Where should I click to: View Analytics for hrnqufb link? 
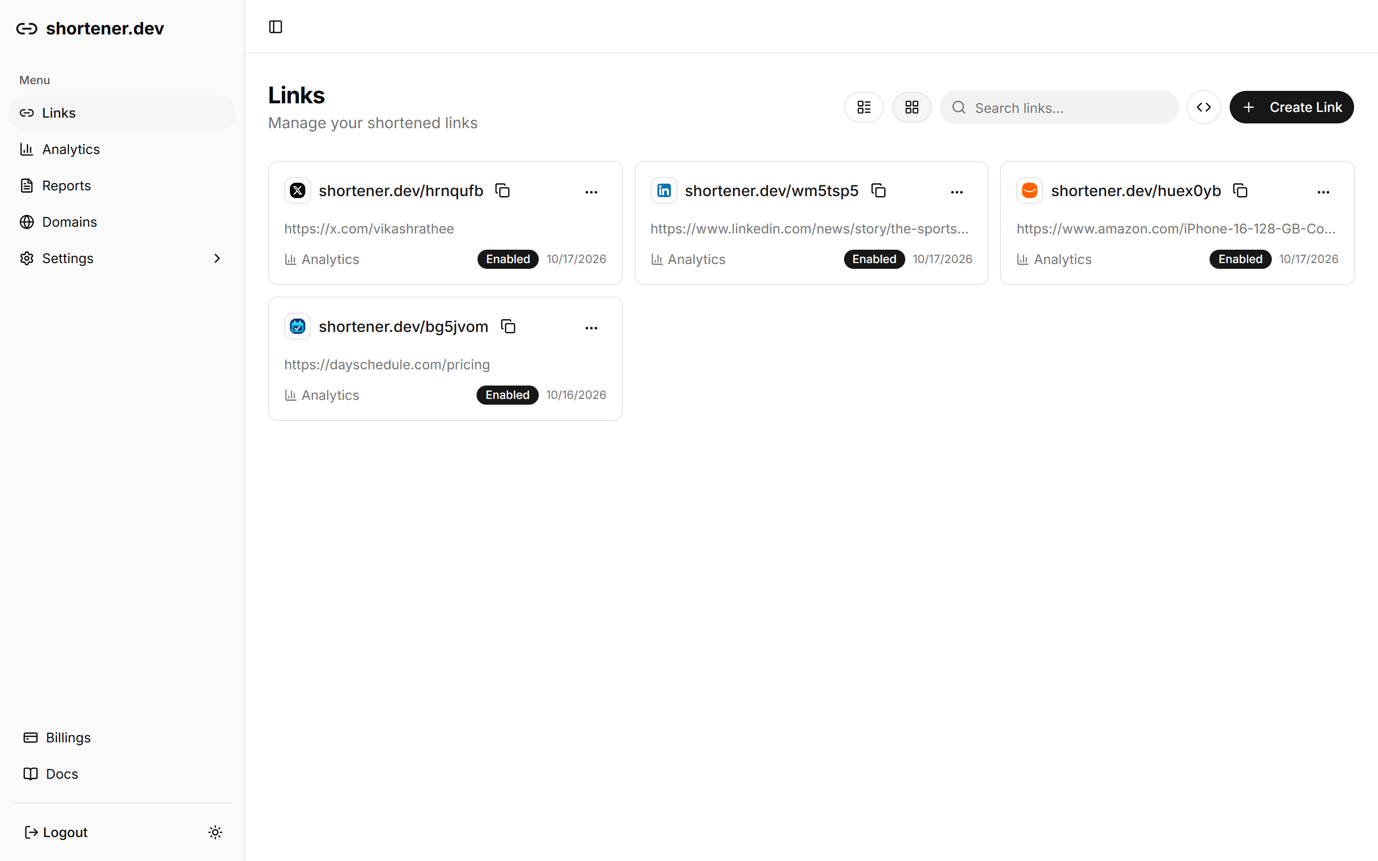tap(322, 259)
